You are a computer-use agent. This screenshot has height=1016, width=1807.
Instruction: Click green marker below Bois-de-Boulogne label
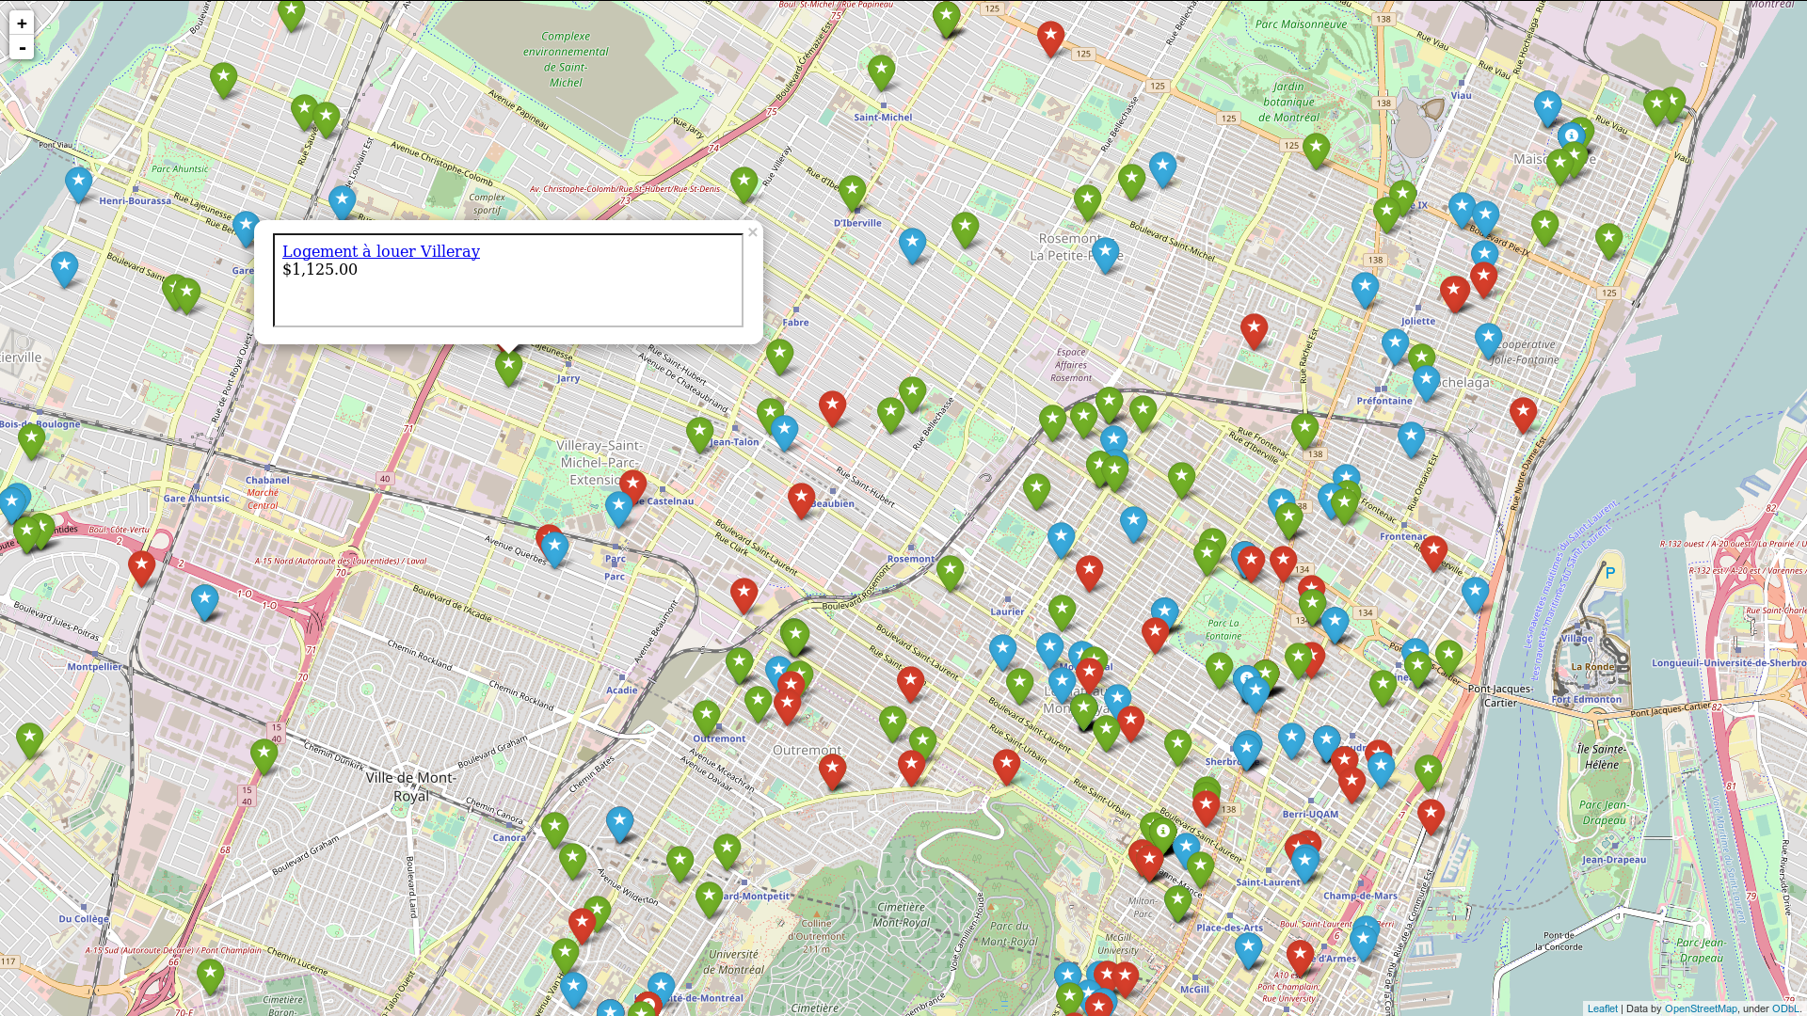pyautogui.click(x=31, y=439)
